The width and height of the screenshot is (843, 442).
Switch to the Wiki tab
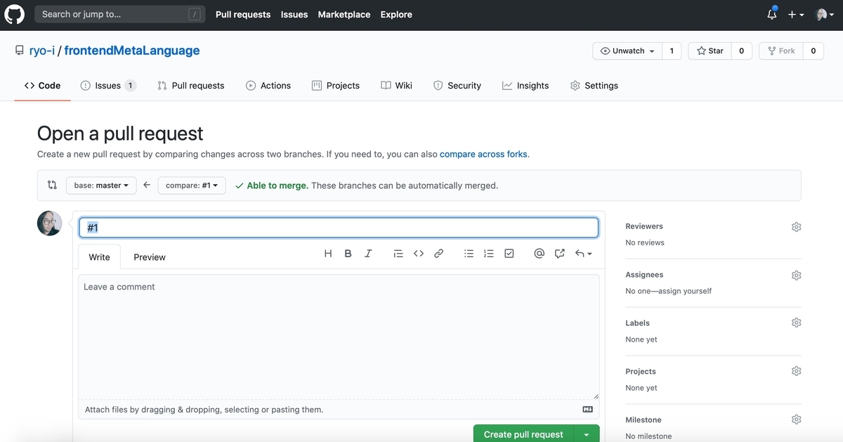coord(397,86)
